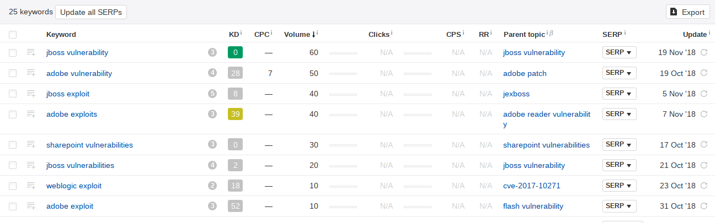
Task: Open the flash vulnerability parent topic link
Action: coord(533,206)
